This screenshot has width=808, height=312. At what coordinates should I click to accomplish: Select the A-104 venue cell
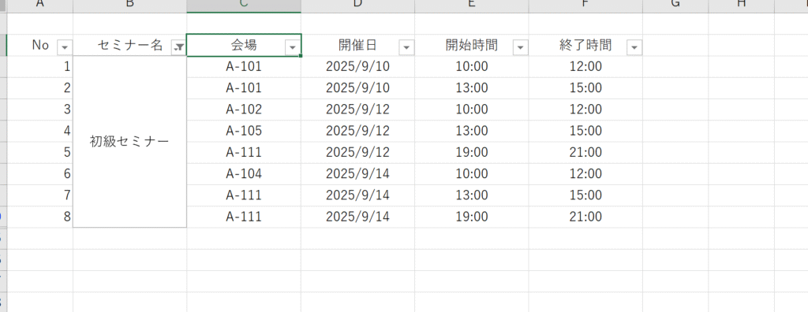pos(244,174)
